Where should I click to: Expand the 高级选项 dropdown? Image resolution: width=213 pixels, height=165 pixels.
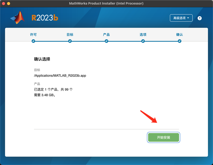[x=181, y=18]
